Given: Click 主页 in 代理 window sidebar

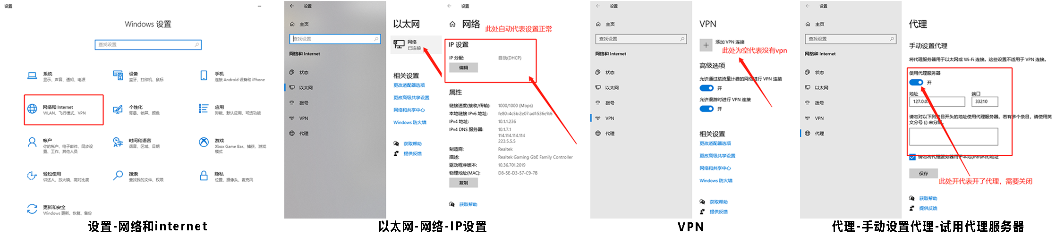Looking at the screenshot, I should 815,24.
